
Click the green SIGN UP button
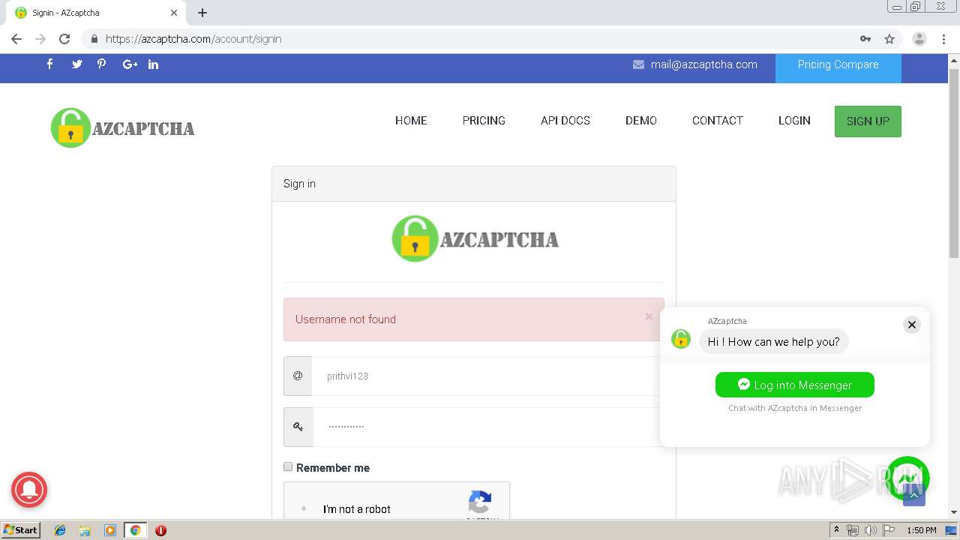(x=868, y=121)
